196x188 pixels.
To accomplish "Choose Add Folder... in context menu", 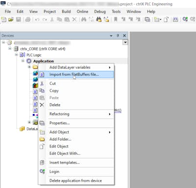I will tap(76, 139).
